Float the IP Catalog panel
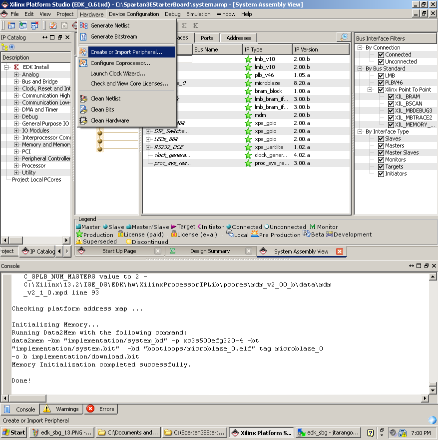This screenshot has height=440, width=438. (60, 37)
